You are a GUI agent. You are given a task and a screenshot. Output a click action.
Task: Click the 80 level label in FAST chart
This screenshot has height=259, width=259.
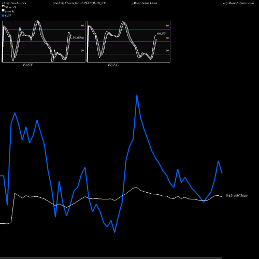pos(82,25)
